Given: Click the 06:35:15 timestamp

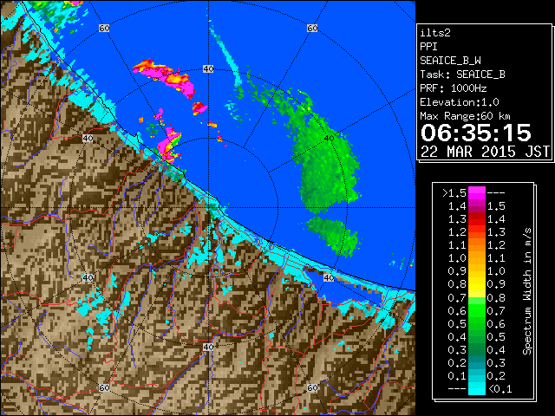Looking at the screenshot, I should tap(476, 133).
